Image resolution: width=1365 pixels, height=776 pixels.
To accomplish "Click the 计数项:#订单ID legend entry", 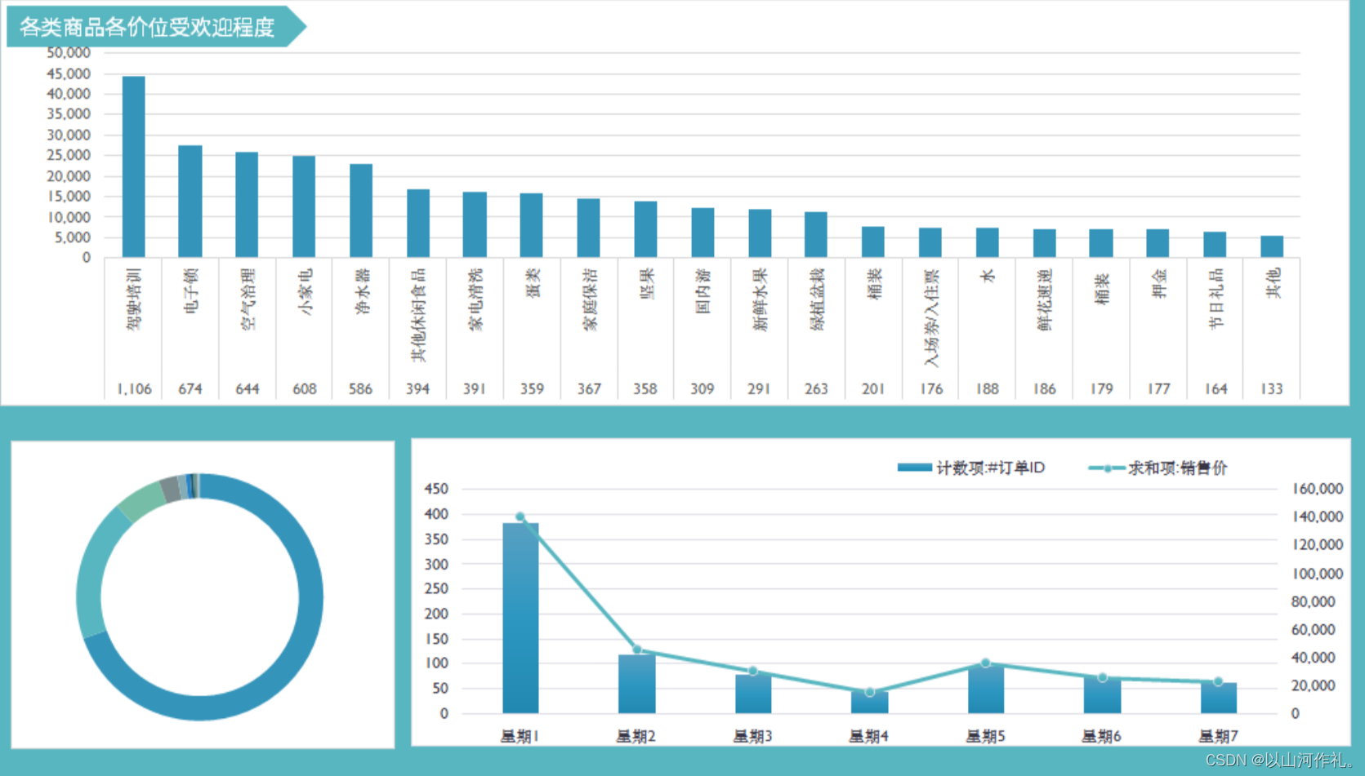I will [971, 468].
